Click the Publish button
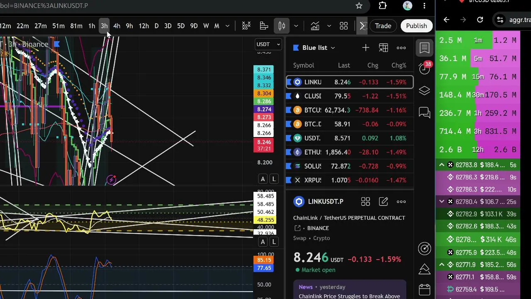 (417, 26)
